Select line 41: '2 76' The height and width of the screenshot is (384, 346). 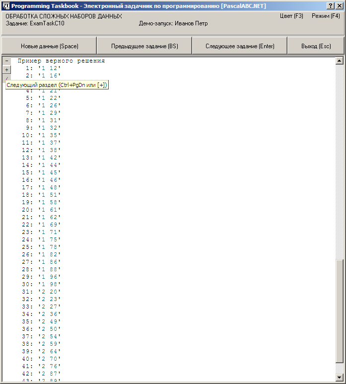pyautogui.click(x=41, y=367)
